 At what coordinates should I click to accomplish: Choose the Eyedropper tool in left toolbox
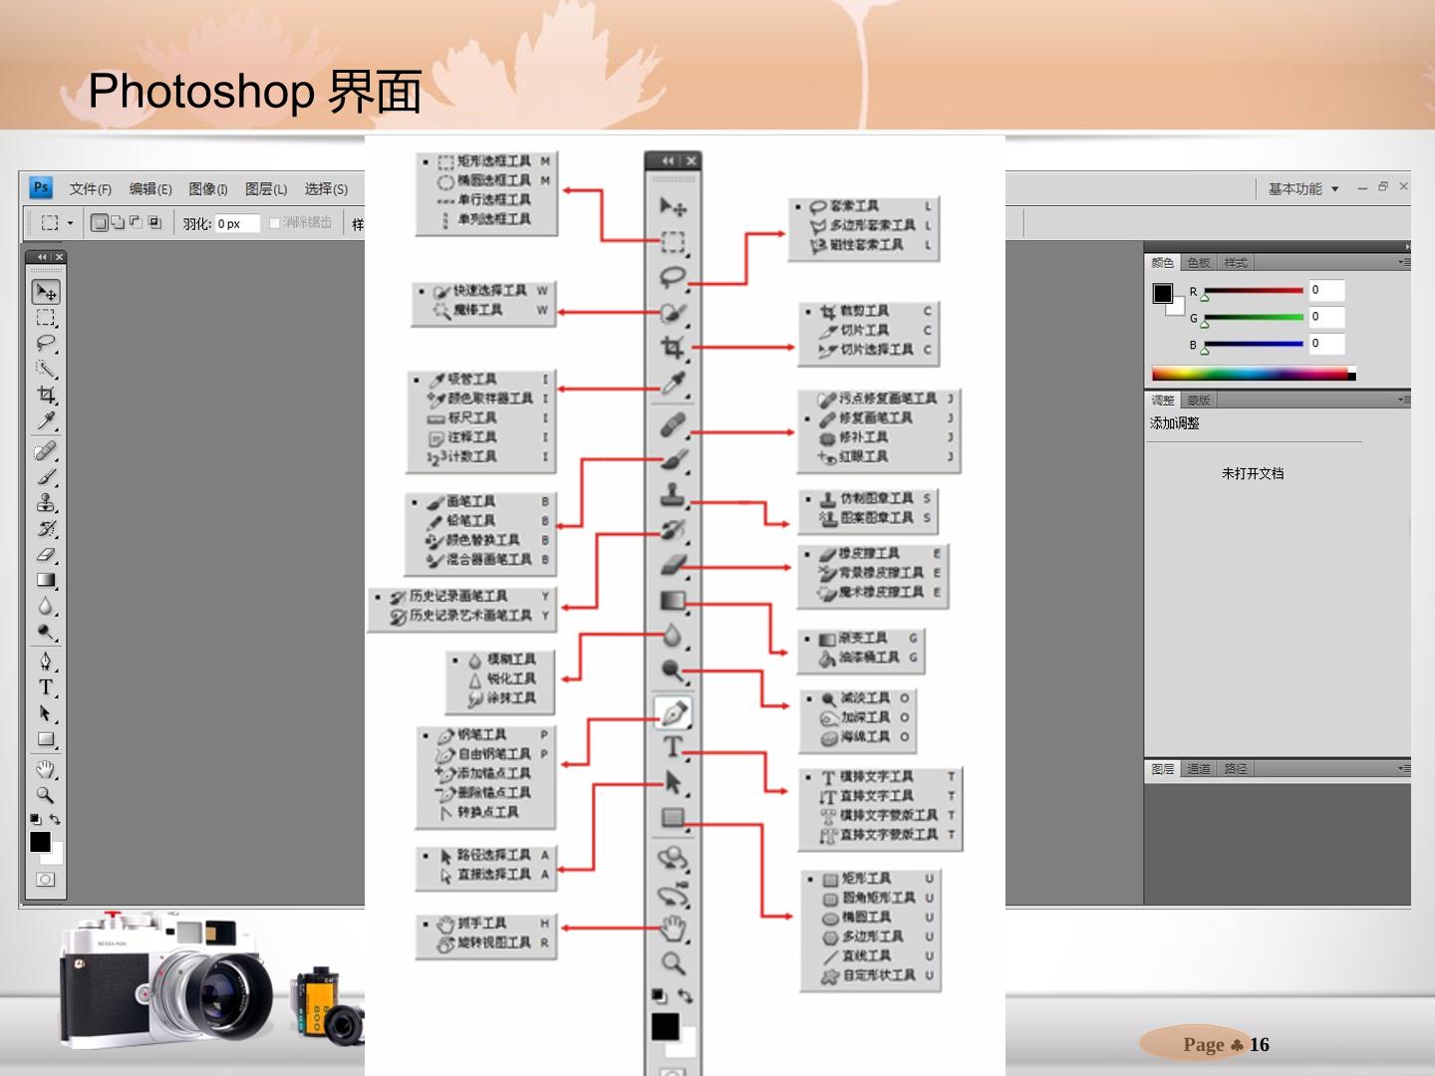pyautogui.click(x=46, y=420)
